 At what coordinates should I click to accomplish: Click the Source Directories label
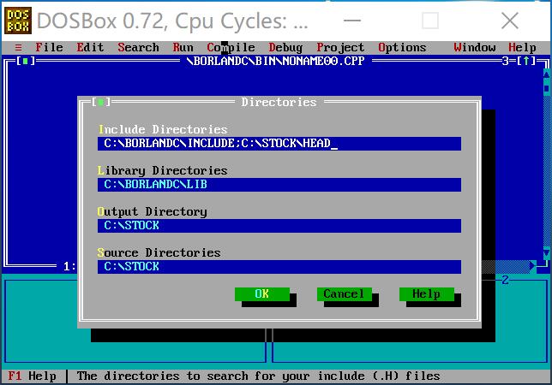pyautogui.click(x=159, y=253)
